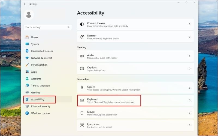Open Apps section
The width and height of the screenshot is (218, 136).
pyautogui.click(x=34, y=72)
